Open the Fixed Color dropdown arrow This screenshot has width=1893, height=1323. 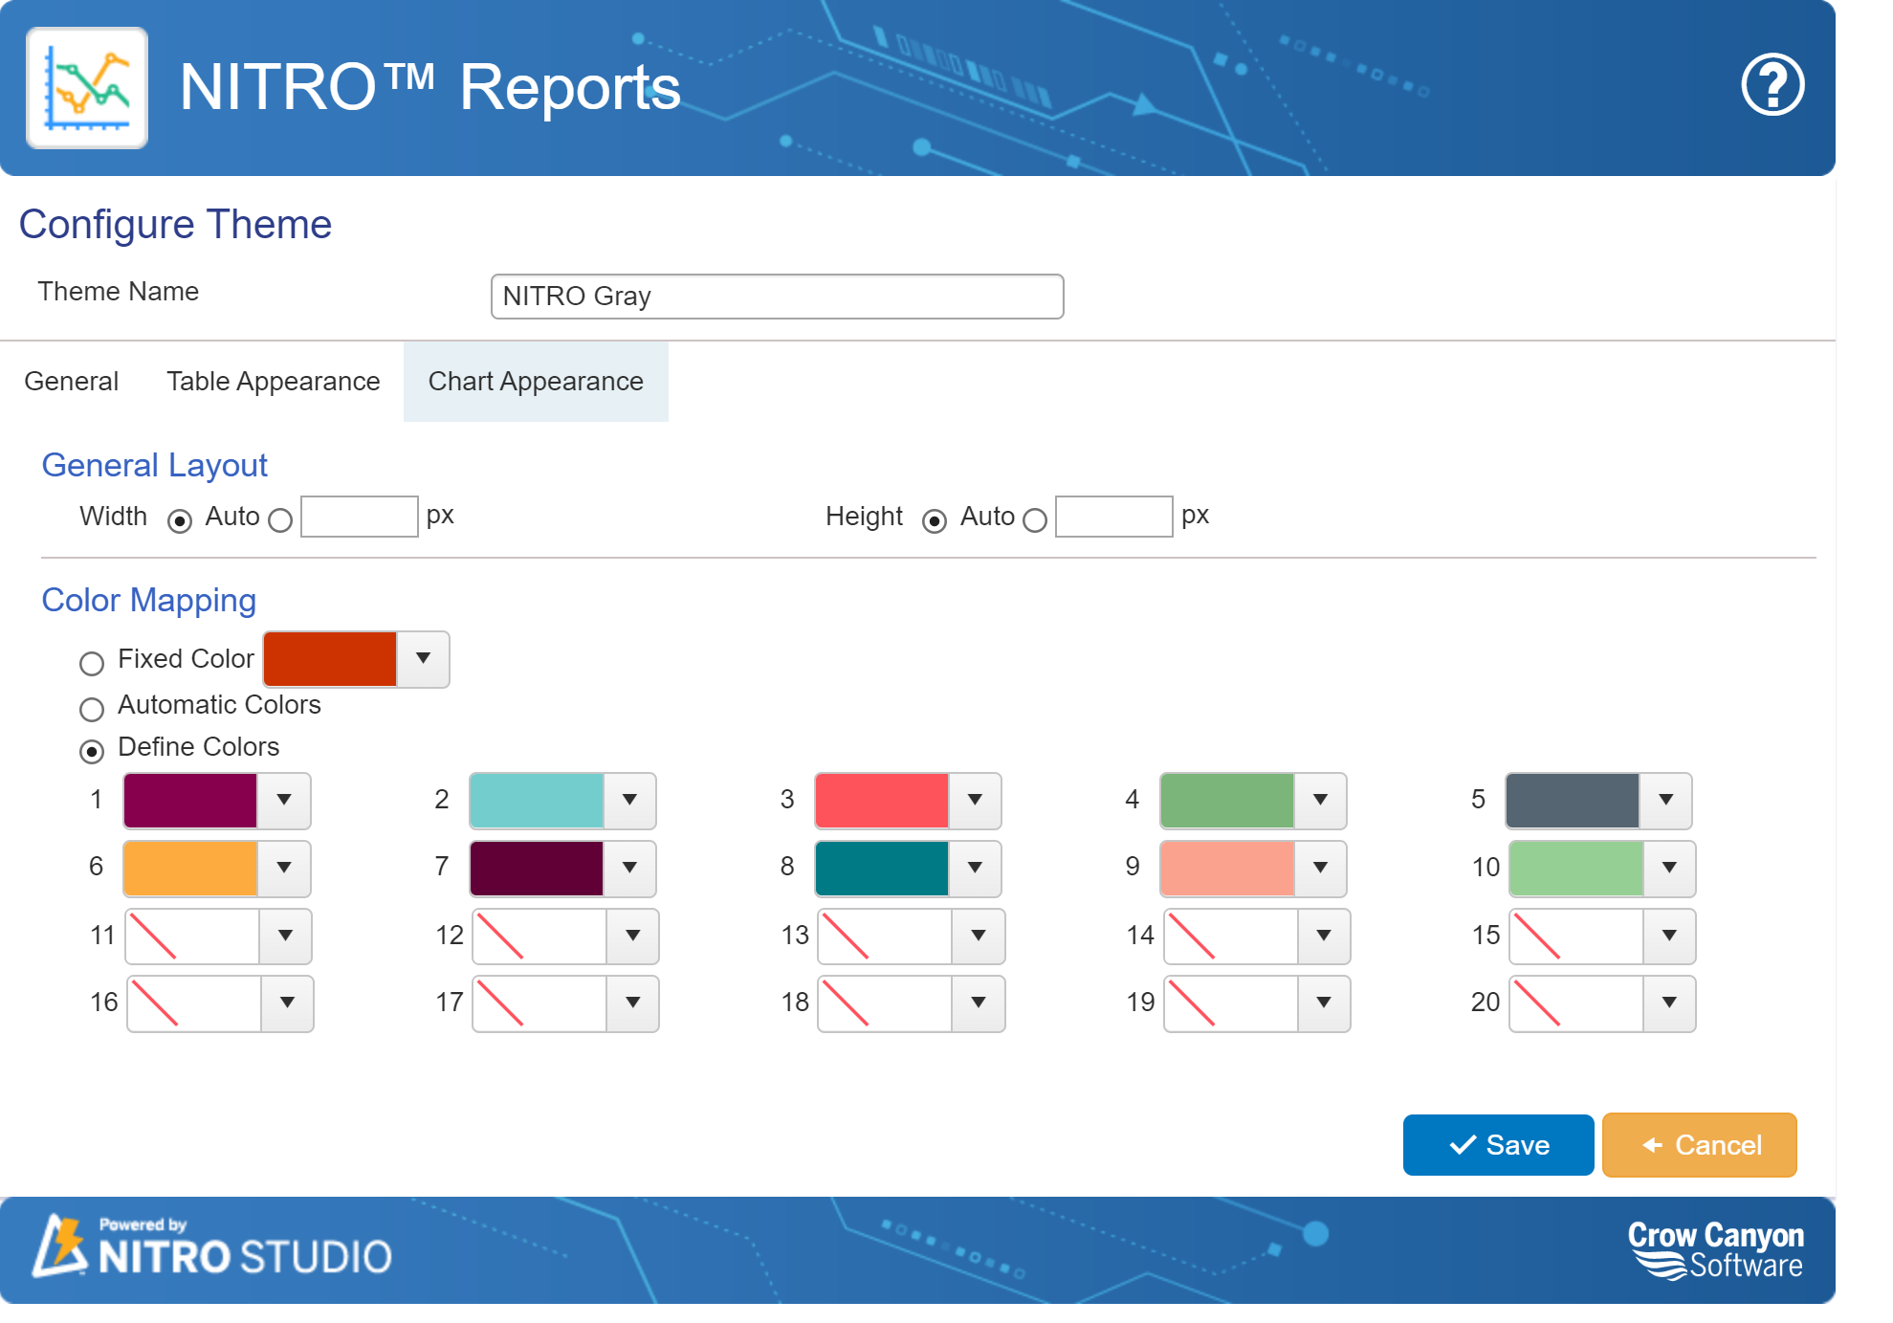(423, 659)
